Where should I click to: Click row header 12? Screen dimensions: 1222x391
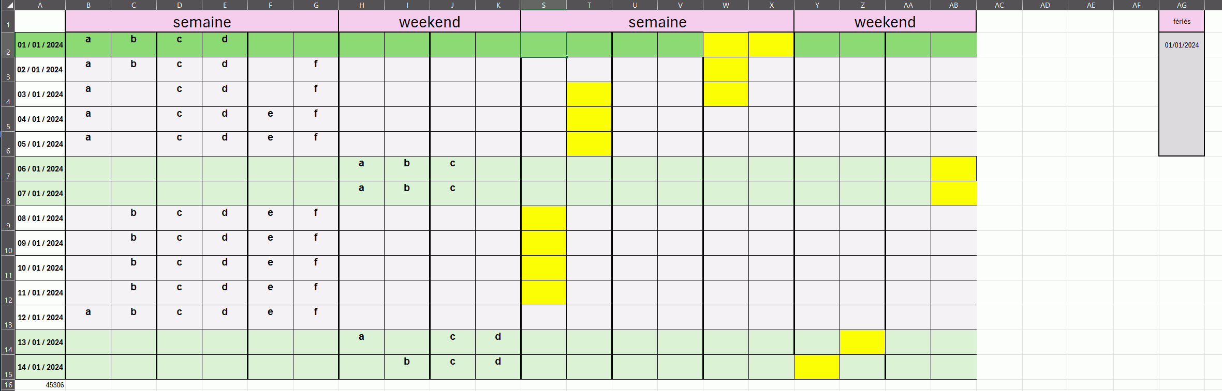pyautogui.click(x=7, y=293)
